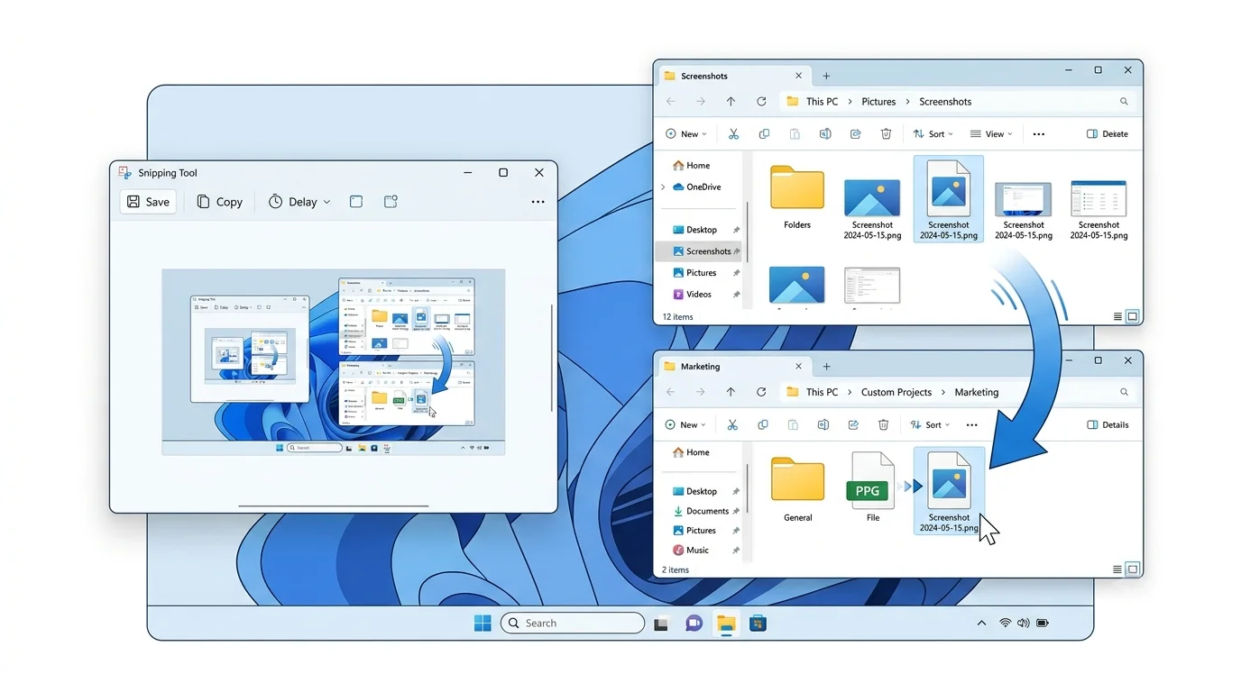Switch Screenshots window to details list view
Screen dimensions: 1241x692
point(1118,316)
